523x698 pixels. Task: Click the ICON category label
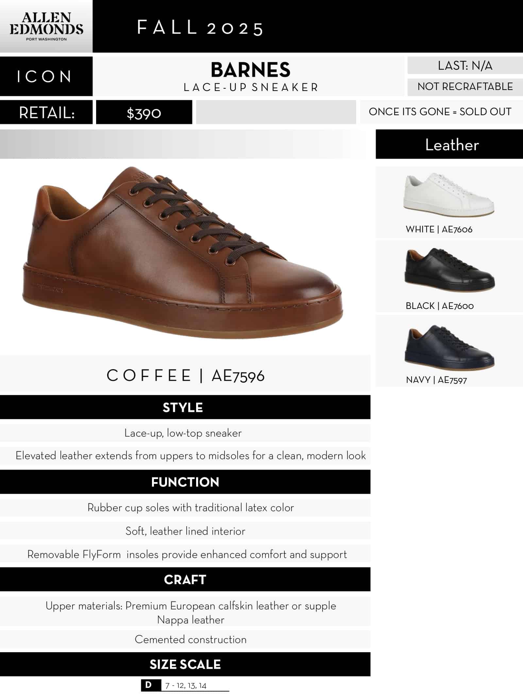[x=46, y=76]
